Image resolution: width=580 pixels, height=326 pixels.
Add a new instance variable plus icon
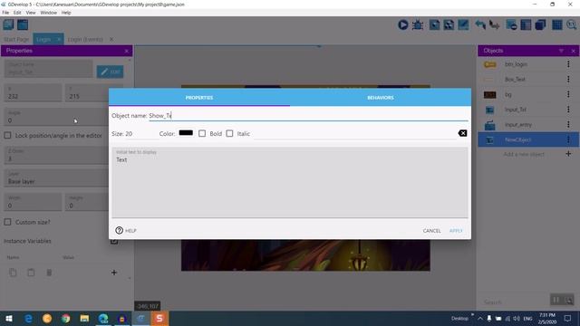coord(114,273)
